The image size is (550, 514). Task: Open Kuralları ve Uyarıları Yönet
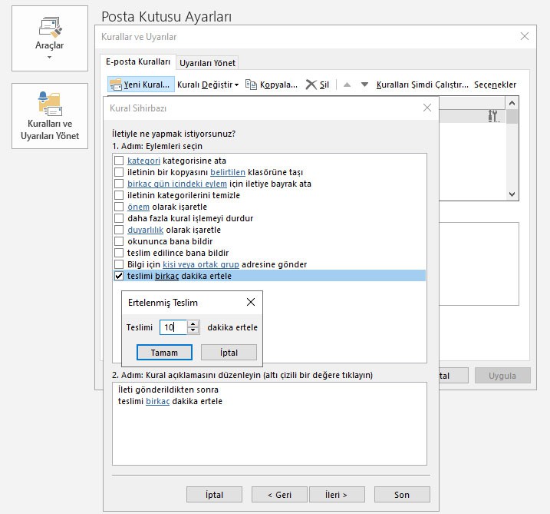click(x=50, y=115)
